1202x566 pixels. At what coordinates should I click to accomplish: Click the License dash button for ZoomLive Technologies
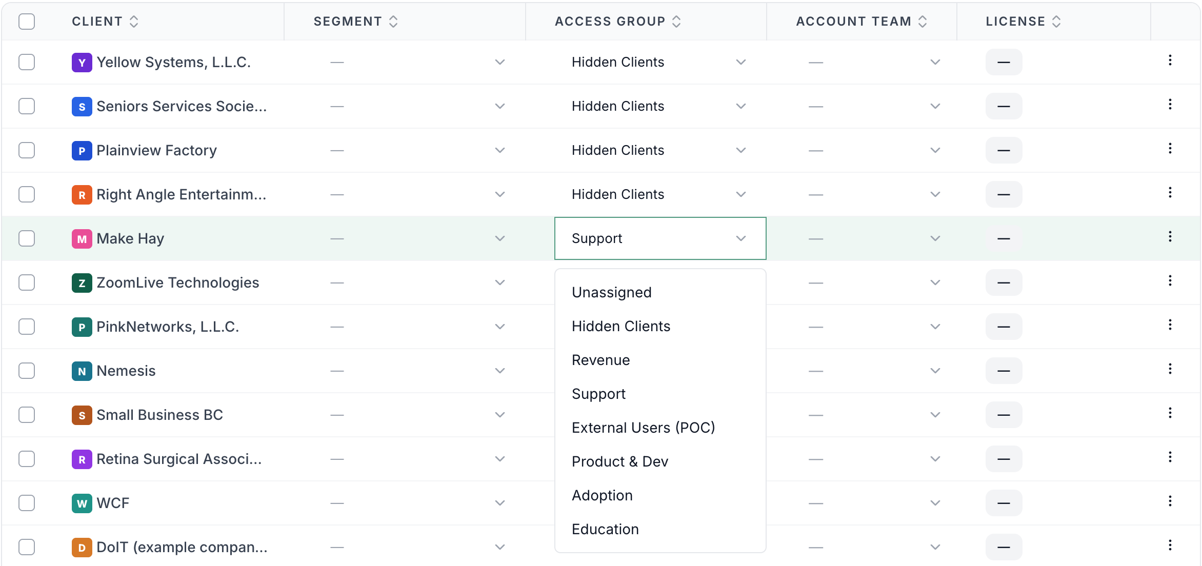tap(1004, 282)
